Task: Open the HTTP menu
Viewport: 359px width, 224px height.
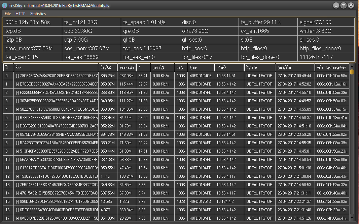Action: click(x=20, y=14)
